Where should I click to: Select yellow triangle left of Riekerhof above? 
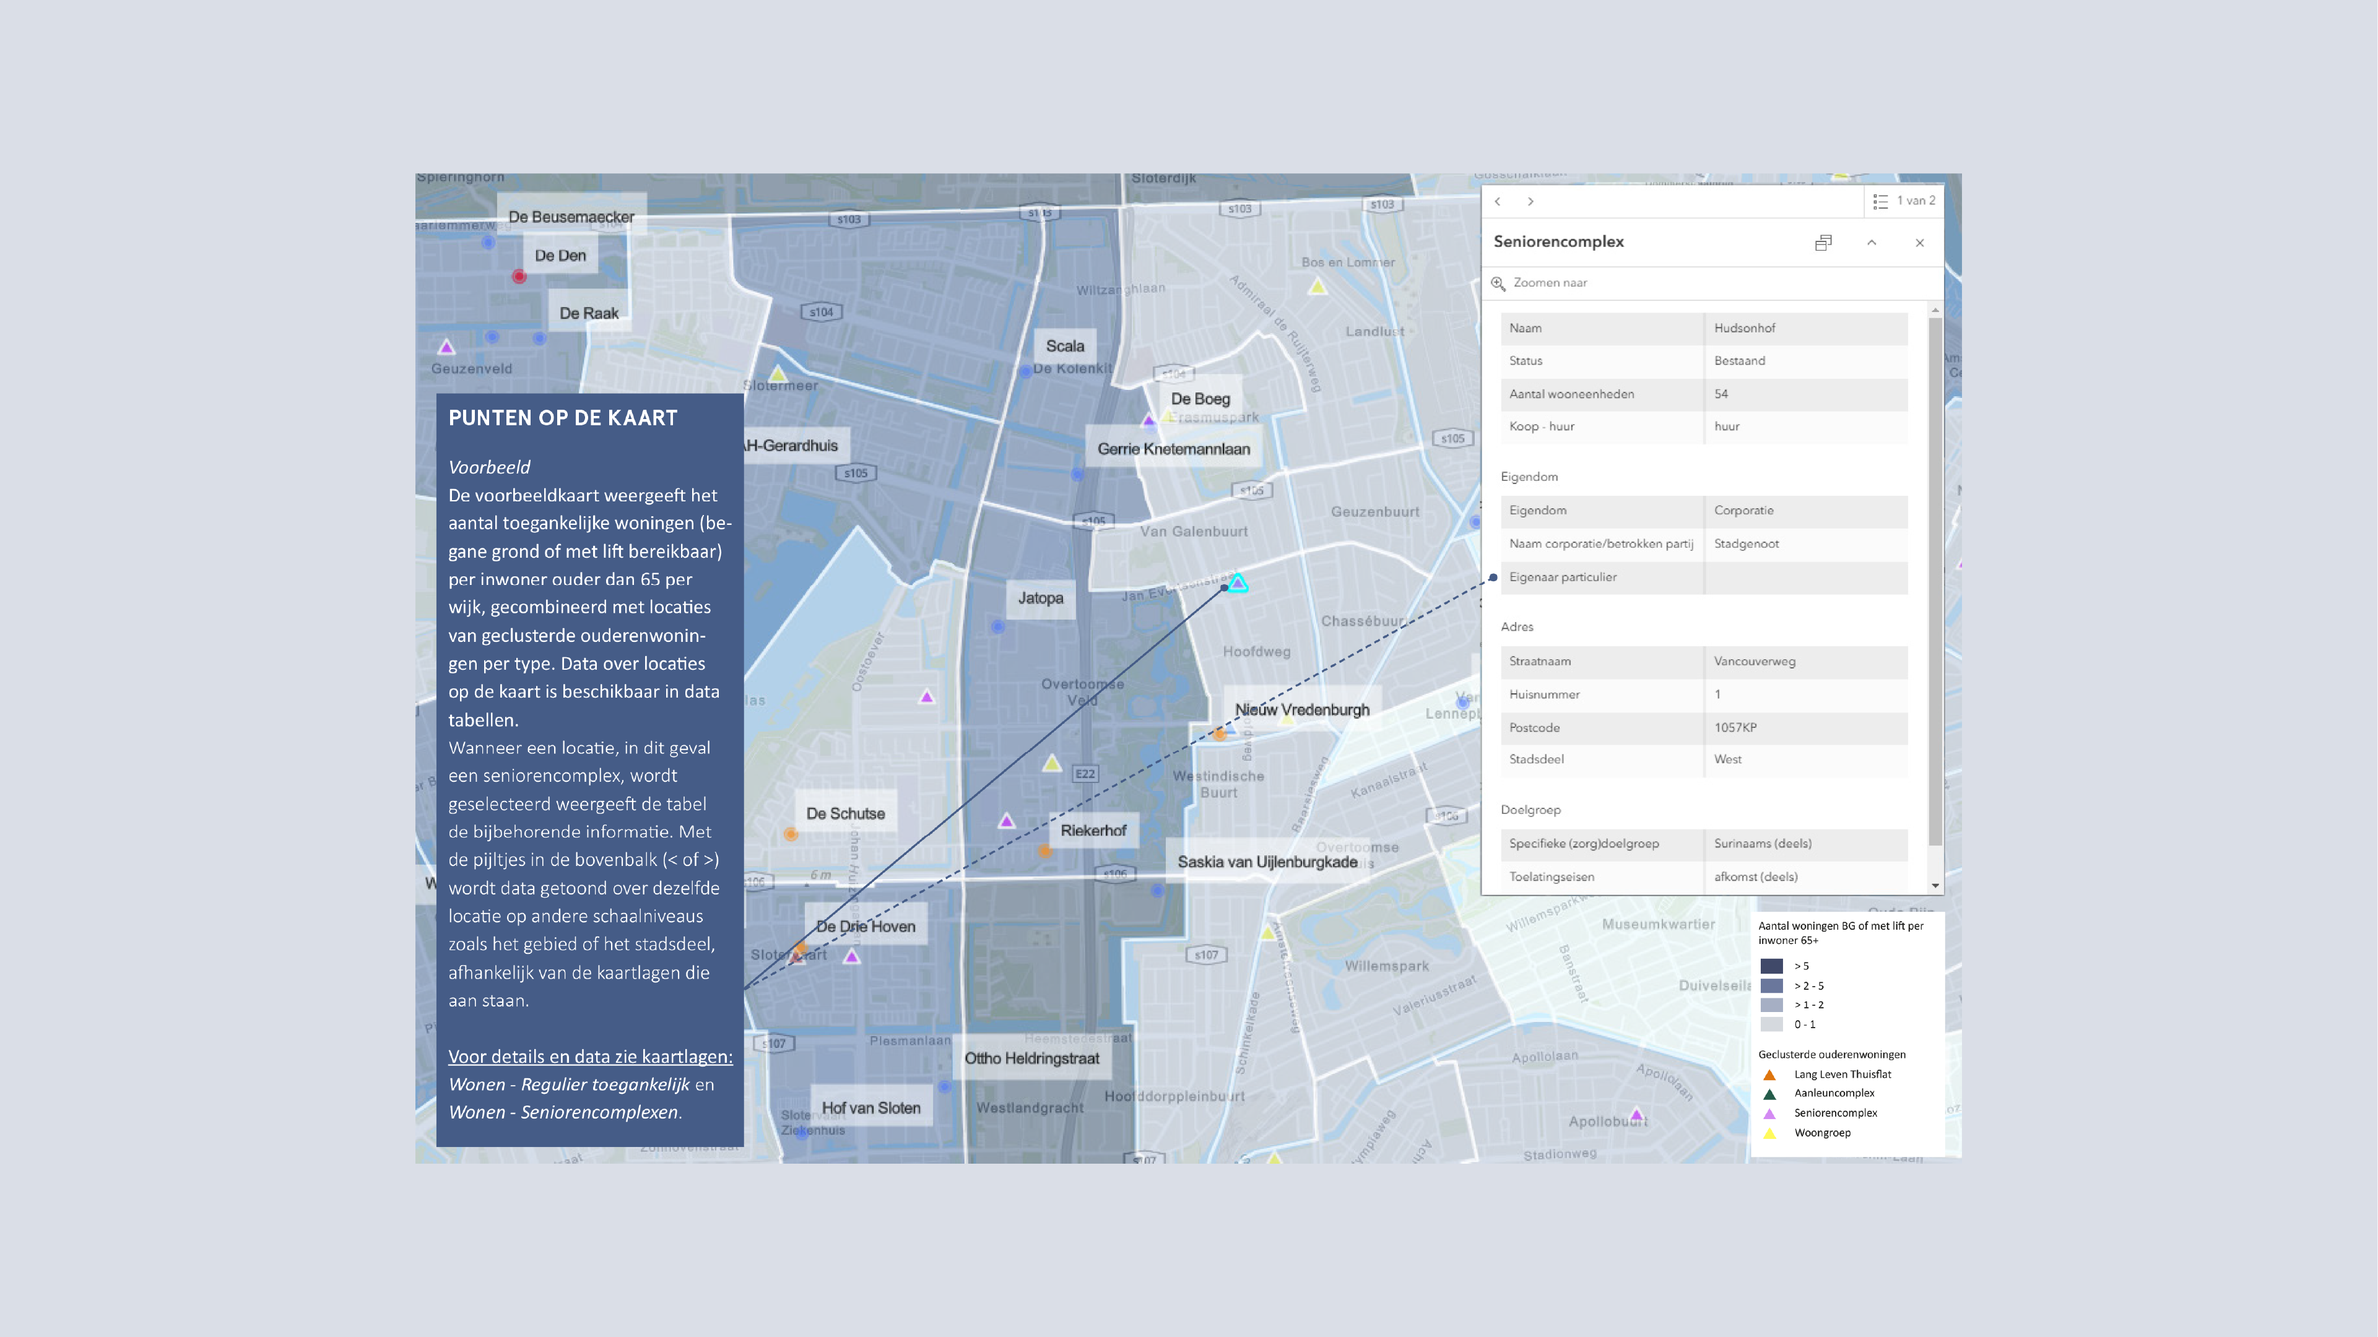[1051, 763]
